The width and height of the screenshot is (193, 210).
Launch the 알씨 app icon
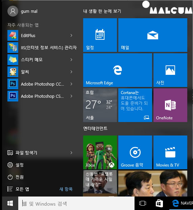[13, 72]
